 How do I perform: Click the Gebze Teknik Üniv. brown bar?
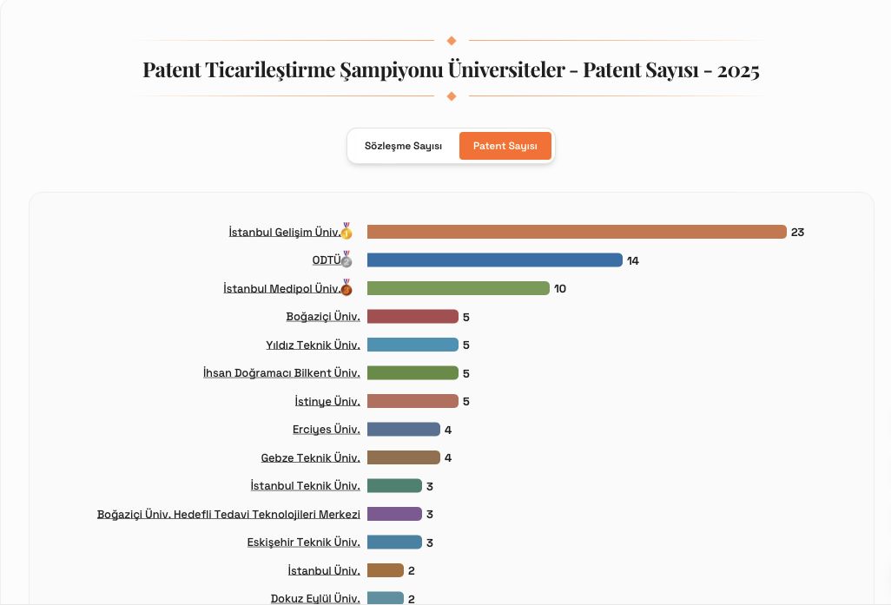coord(403,457)
